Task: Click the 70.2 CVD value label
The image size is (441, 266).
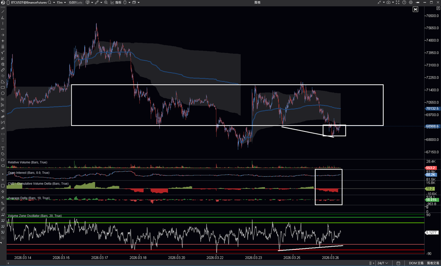Action: (x=430, y=189)
